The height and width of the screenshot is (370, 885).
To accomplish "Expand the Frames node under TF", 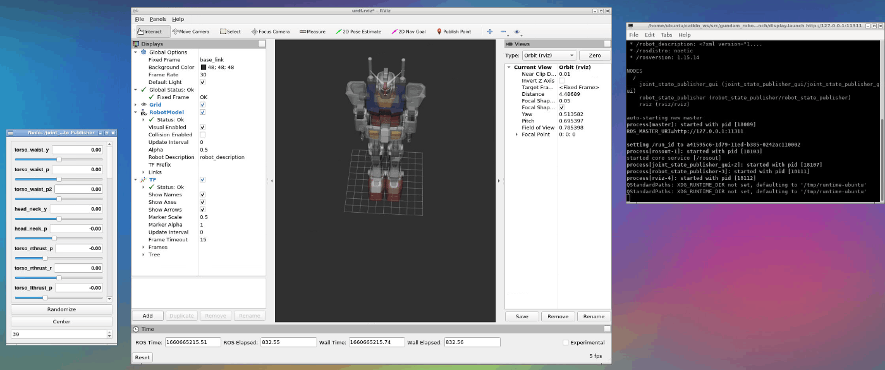I will pyautogui.click(x=143, y=248).
